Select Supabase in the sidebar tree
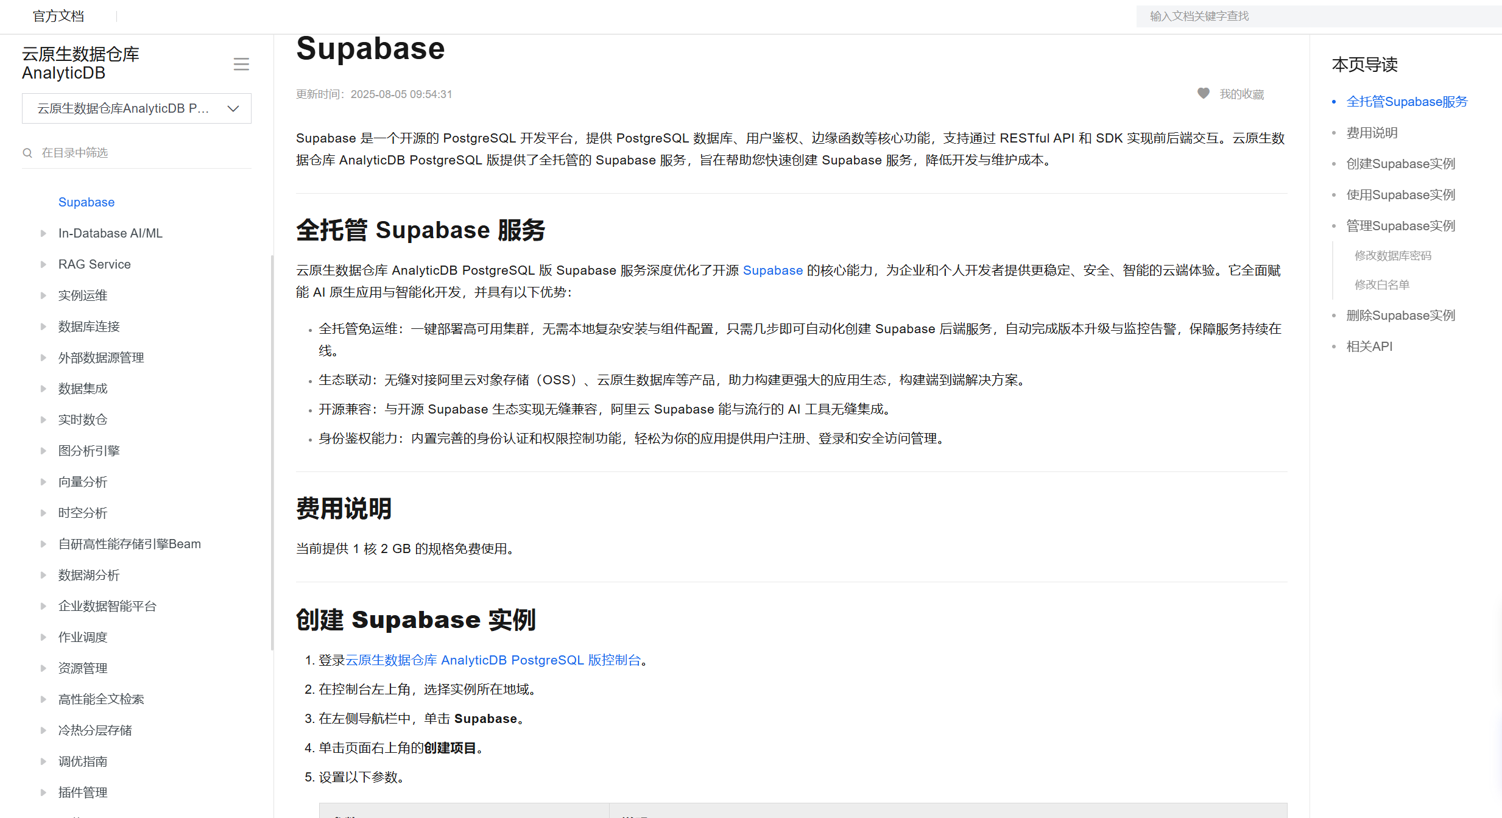Image resolution: width=1502 pixels, height=818 pixels. (x=86, y=202)
